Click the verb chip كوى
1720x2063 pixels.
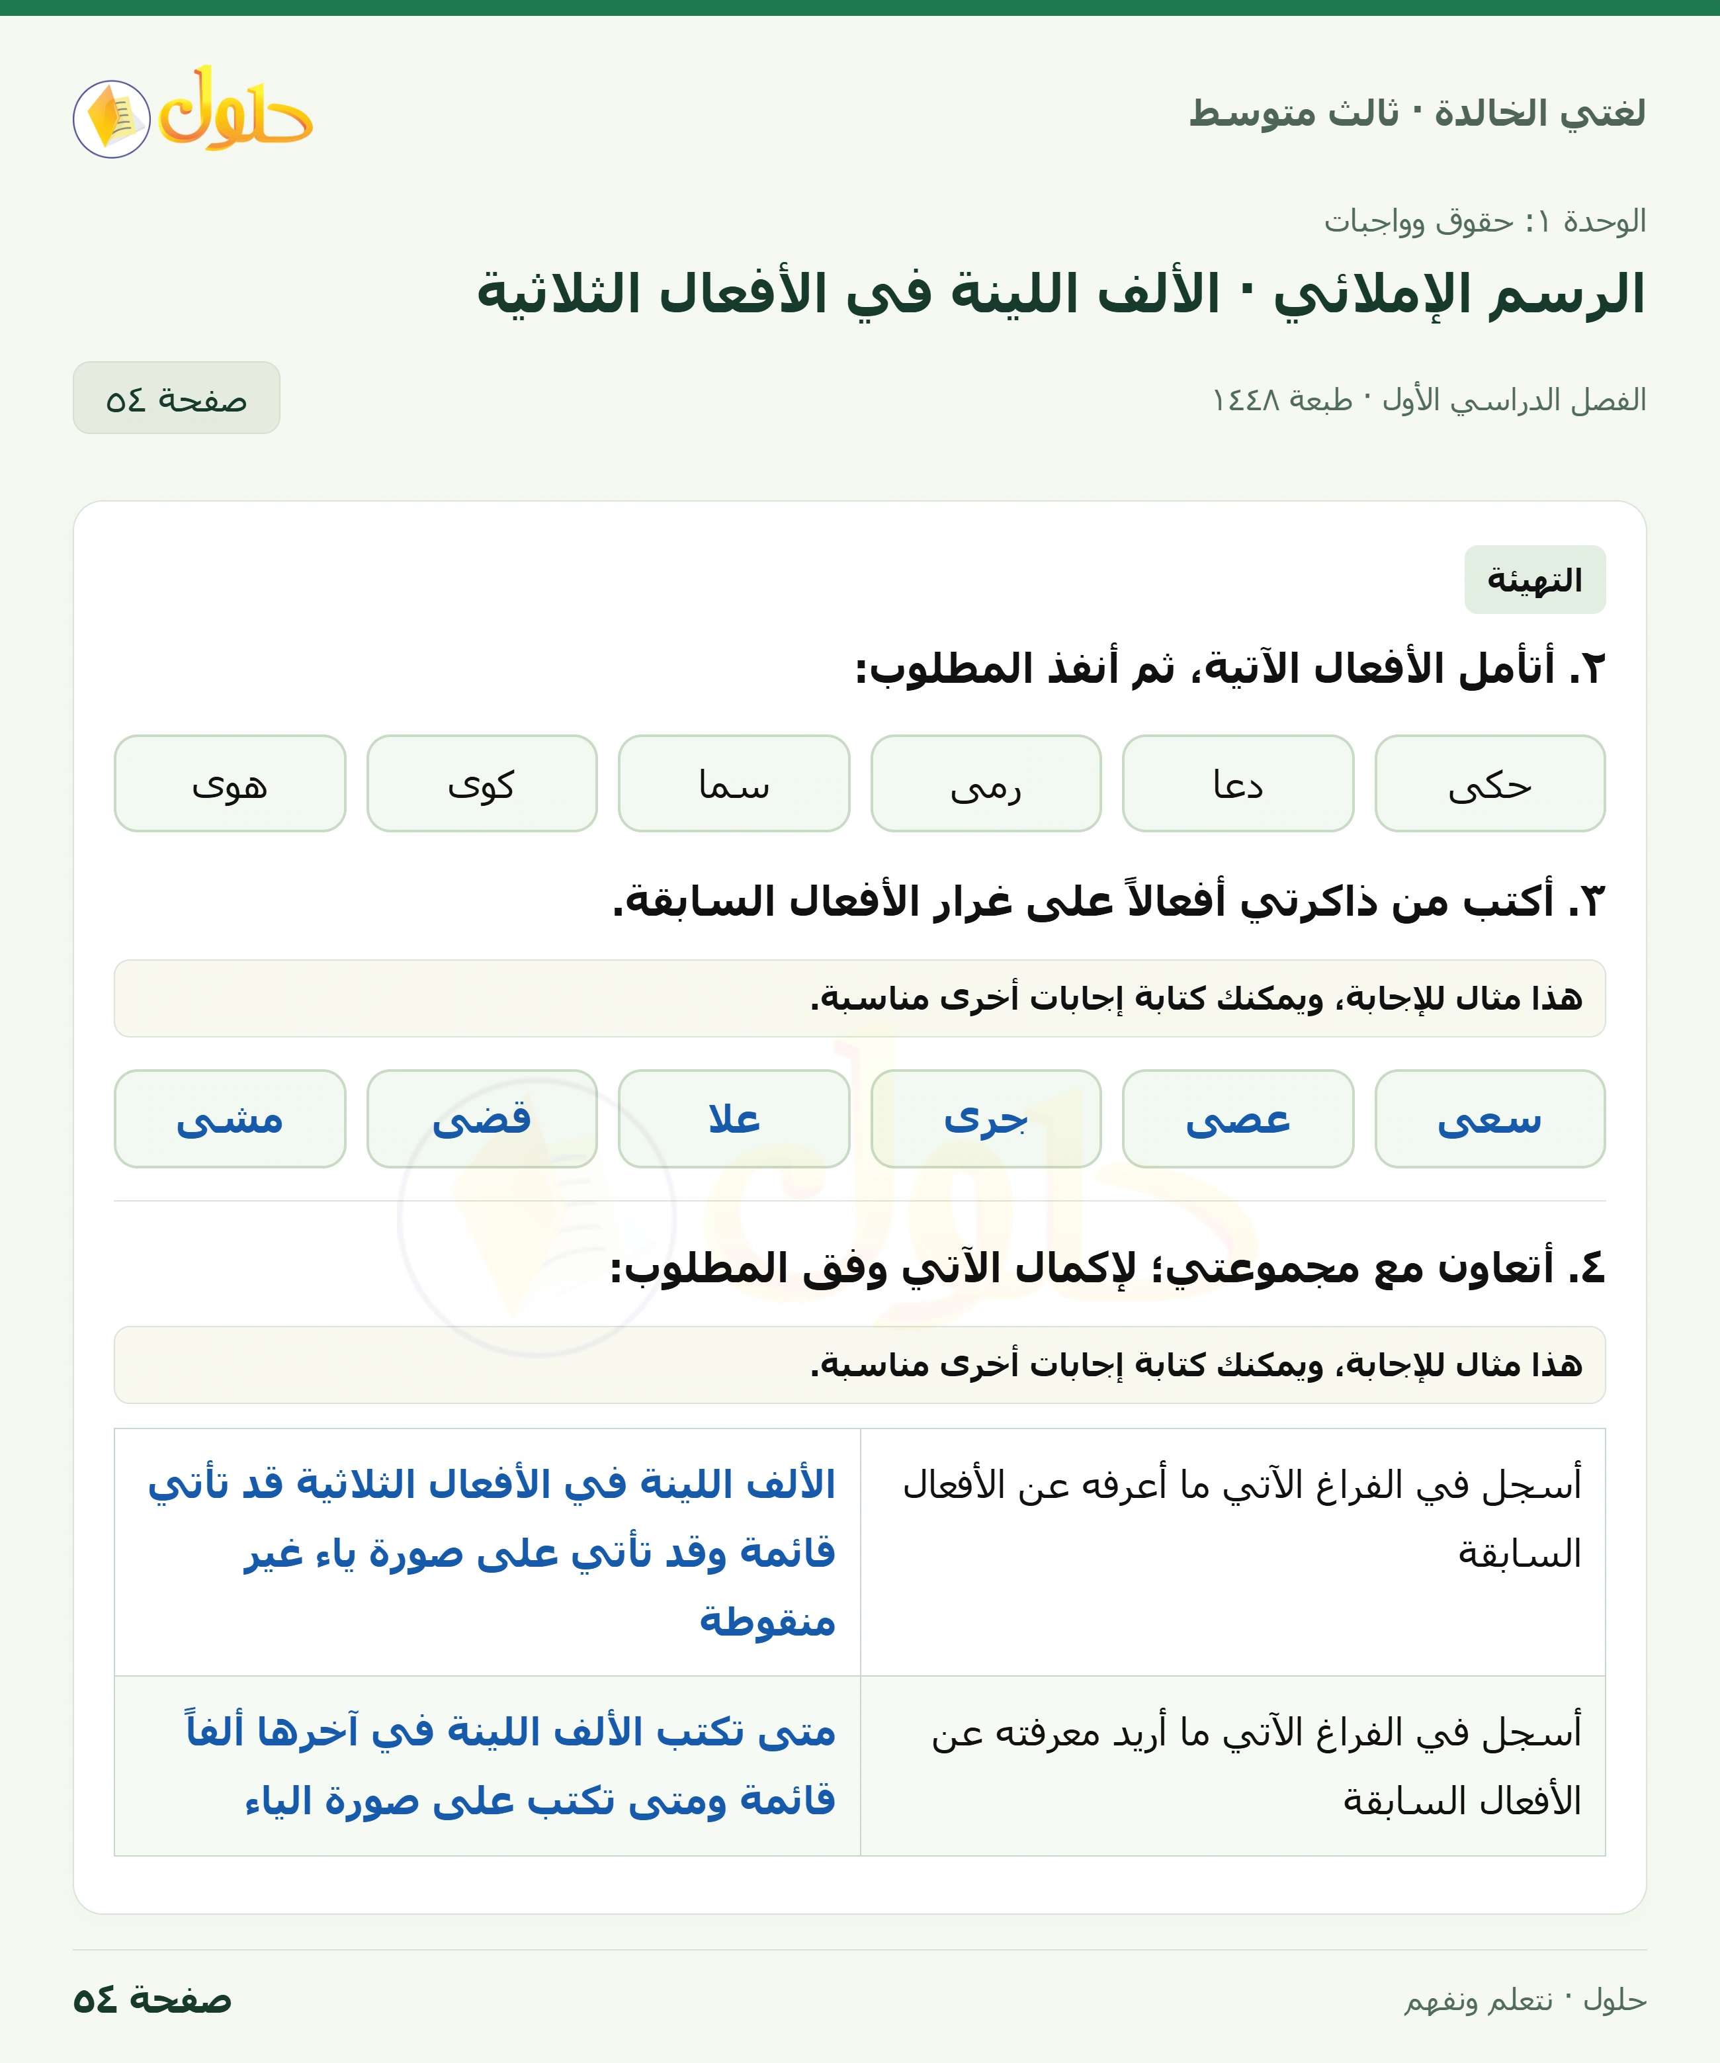point(482,783)
